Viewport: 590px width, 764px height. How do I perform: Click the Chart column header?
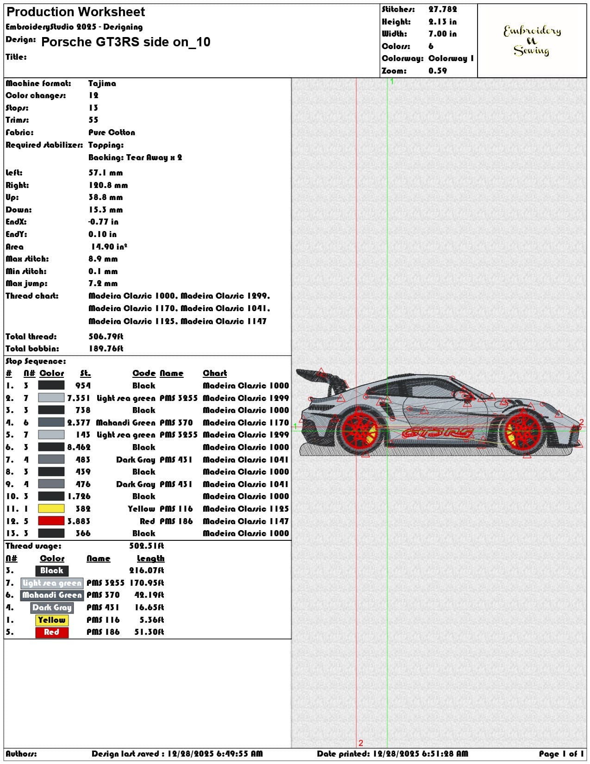coord(215,373)
